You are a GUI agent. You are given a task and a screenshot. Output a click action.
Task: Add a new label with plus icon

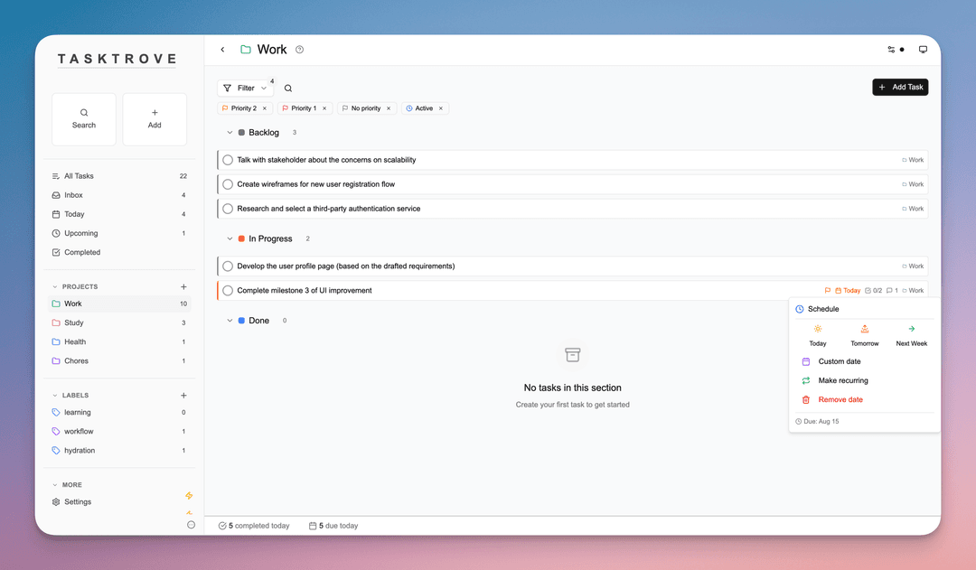[183, 395]
